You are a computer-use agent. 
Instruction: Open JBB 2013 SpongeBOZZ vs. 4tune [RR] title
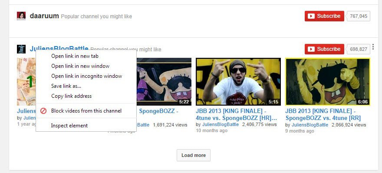[323, 114]
